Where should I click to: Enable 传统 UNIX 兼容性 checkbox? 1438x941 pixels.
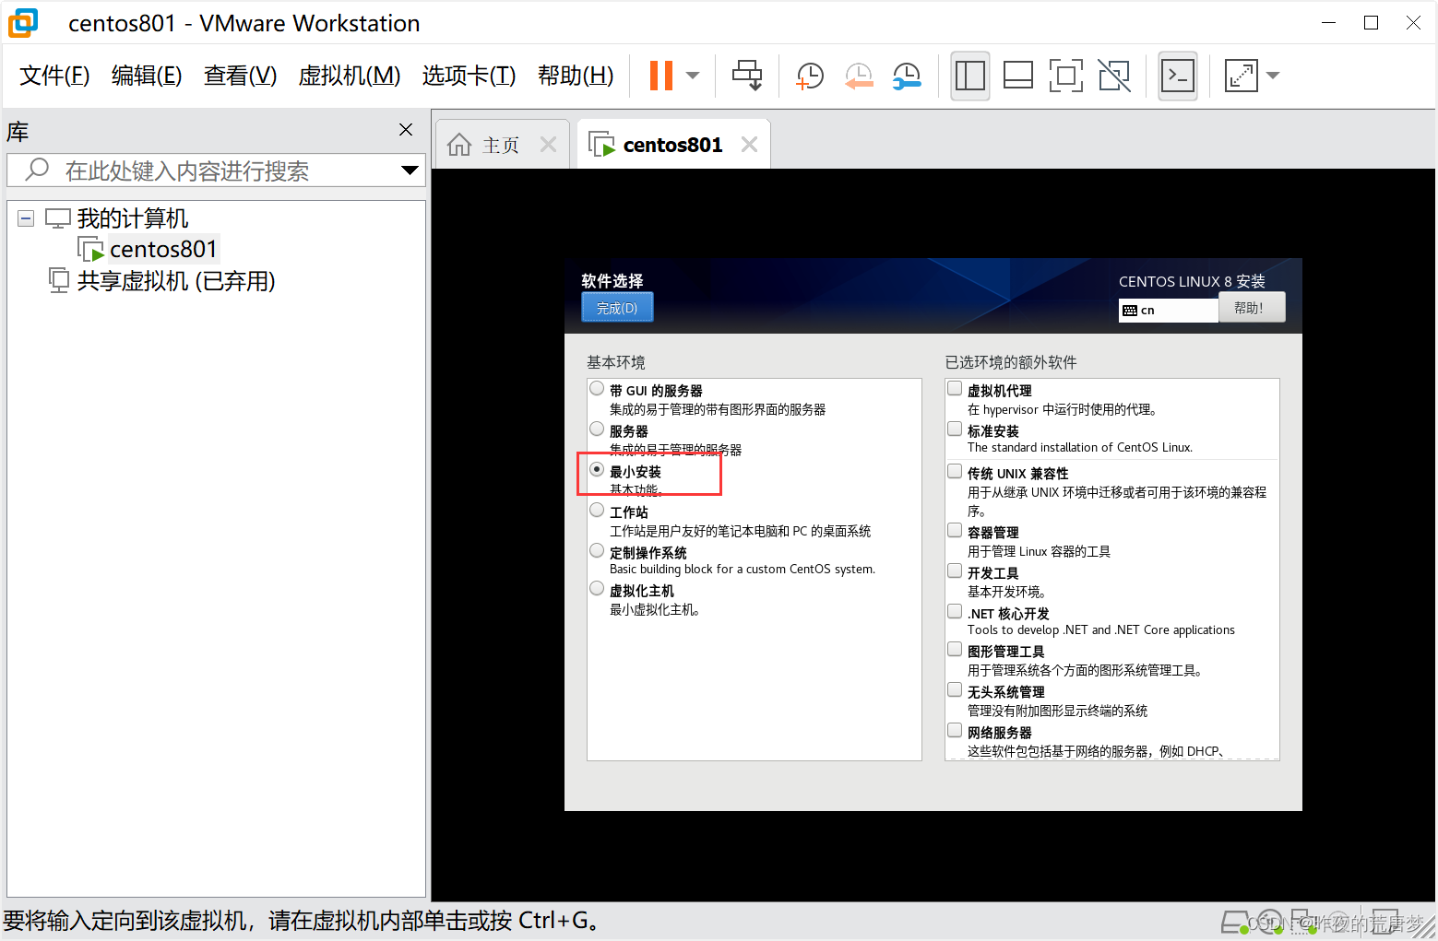956,472
